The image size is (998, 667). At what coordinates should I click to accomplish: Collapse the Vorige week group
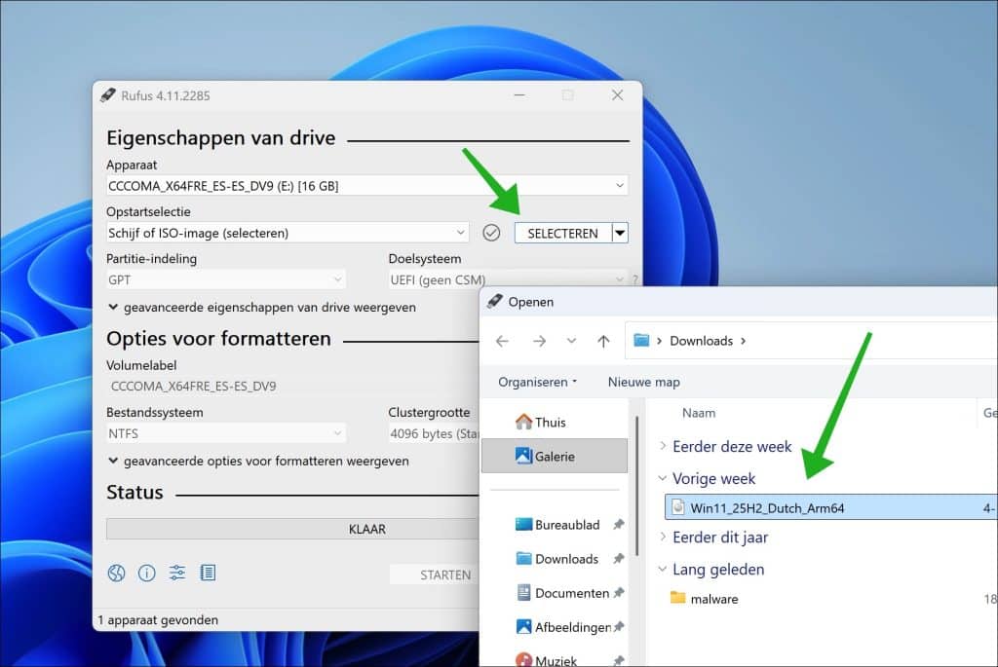[663, 479]
